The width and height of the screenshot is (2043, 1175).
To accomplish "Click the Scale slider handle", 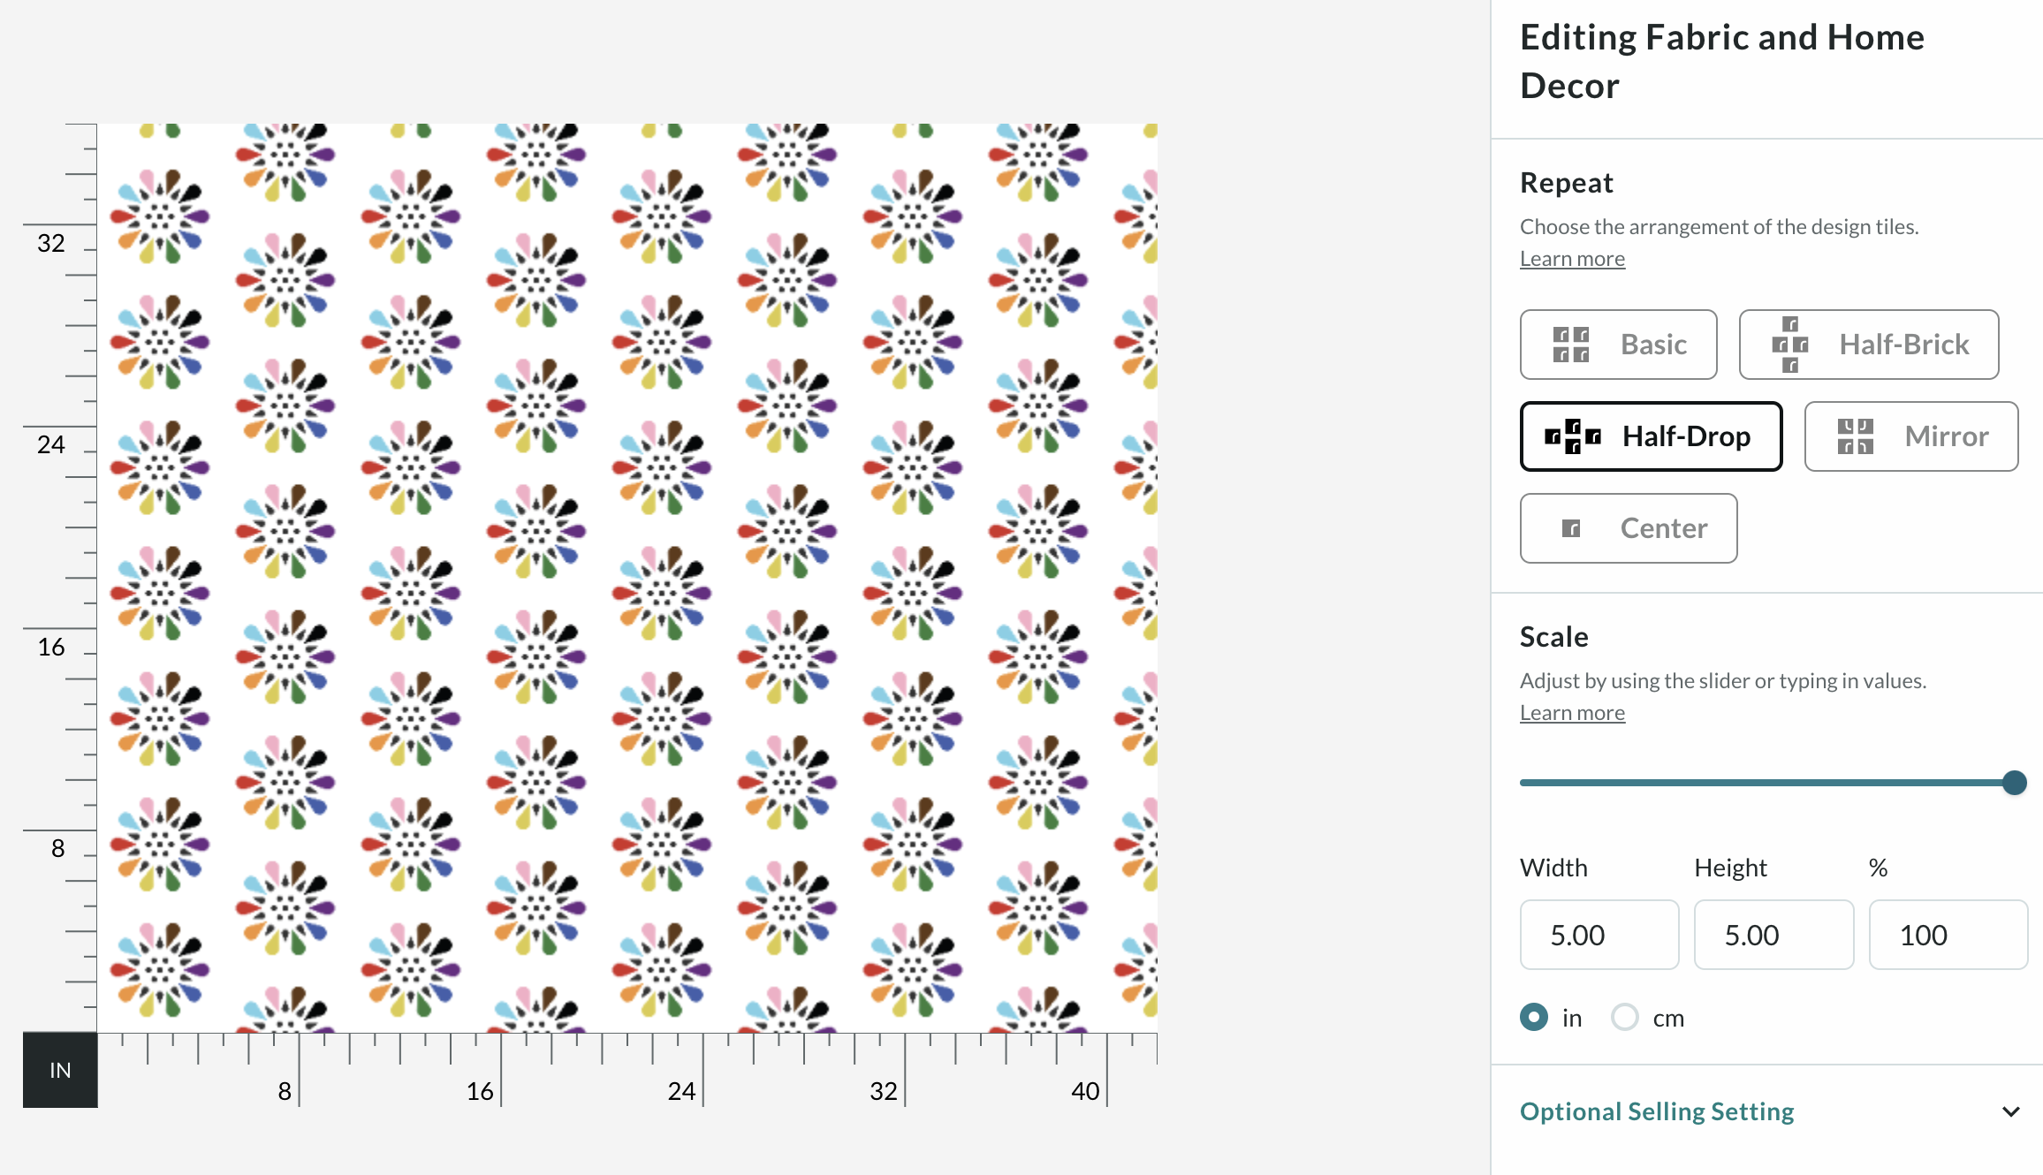I will point(2015,783).
